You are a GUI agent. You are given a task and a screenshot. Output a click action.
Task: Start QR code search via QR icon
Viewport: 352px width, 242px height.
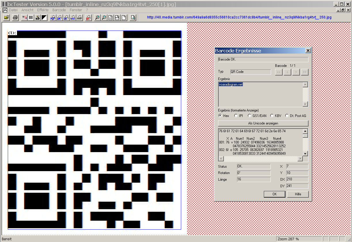tap(66, 18)
